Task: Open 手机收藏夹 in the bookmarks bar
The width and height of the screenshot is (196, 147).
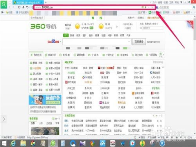Action: [x=22, y=13]
